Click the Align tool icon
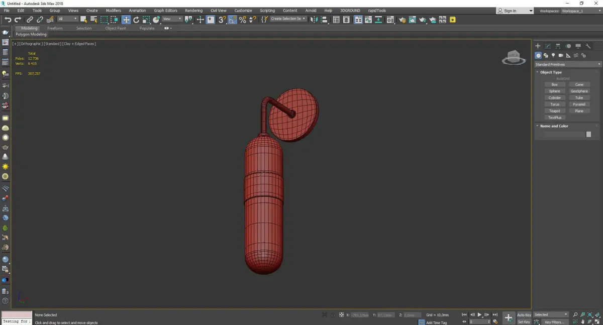Screen dimensions: 603x325 point(324,20)
